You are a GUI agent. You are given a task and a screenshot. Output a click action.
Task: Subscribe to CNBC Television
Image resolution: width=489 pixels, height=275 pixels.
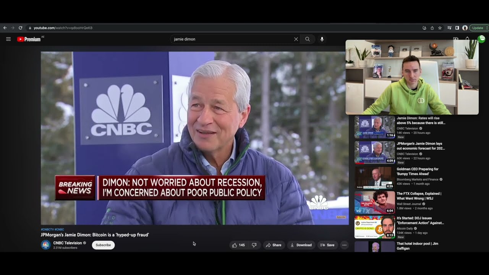[x=103, y=245]
